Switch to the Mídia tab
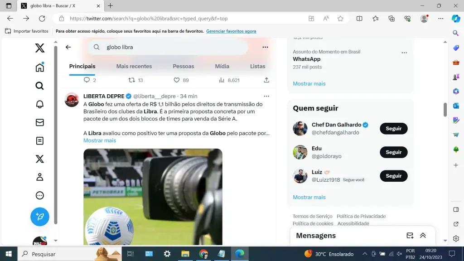Viewport: 464px width, 261px height. click(222, 66)
